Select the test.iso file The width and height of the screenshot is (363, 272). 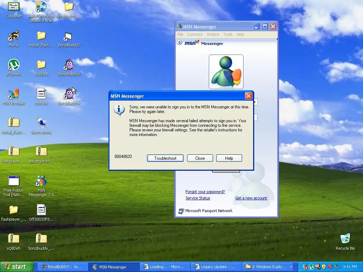pyautogui.click(x=41, y=97)
